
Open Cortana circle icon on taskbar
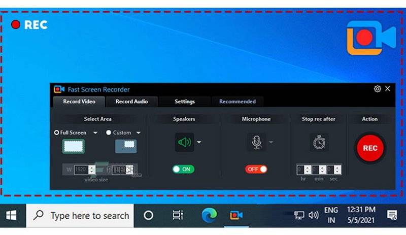[x=148, y=215]
